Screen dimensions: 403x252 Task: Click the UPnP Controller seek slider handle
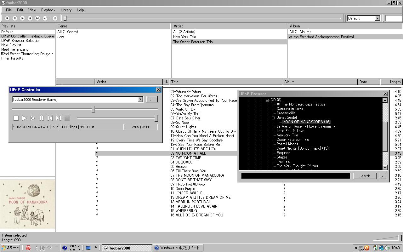coord(93,109)
